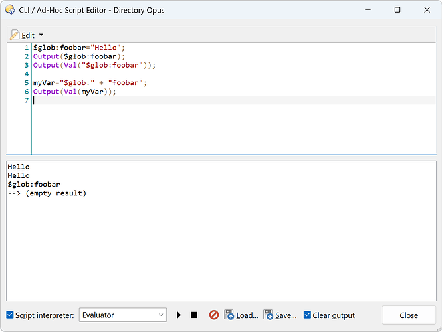Image resolution: width=442 pixels, height=332 pixels.
Task: Click the $glob:foobar output line
Action: [34, 184]
